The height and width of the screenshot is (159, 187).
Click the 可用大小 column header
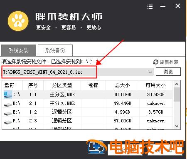[x=155, y=85]
